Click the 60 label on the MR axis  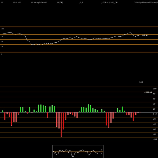point(154,99)
